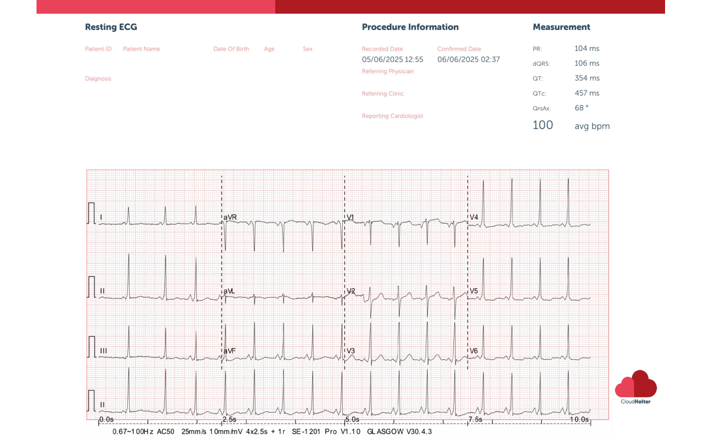
Task: Click the 10.0s time axis marker
Action: [580, 419]
